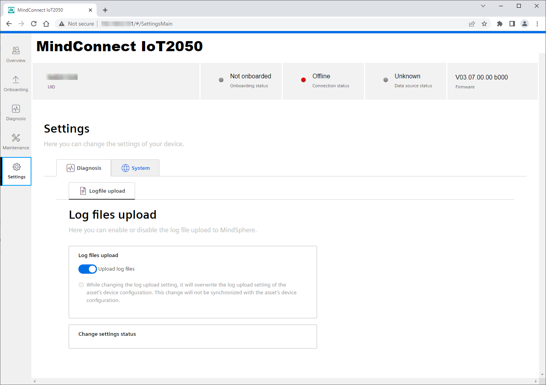546x385 pixels.
Task: Click the UID label
Action: pyautogui.click(x=51, y=87)
